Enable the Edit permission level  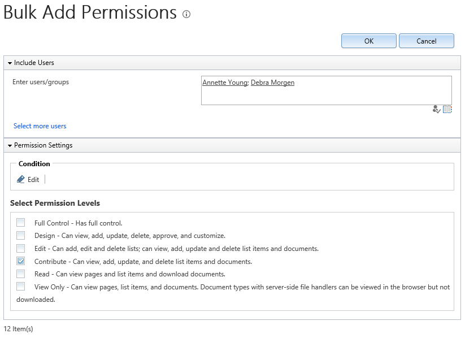click(21, 248)
